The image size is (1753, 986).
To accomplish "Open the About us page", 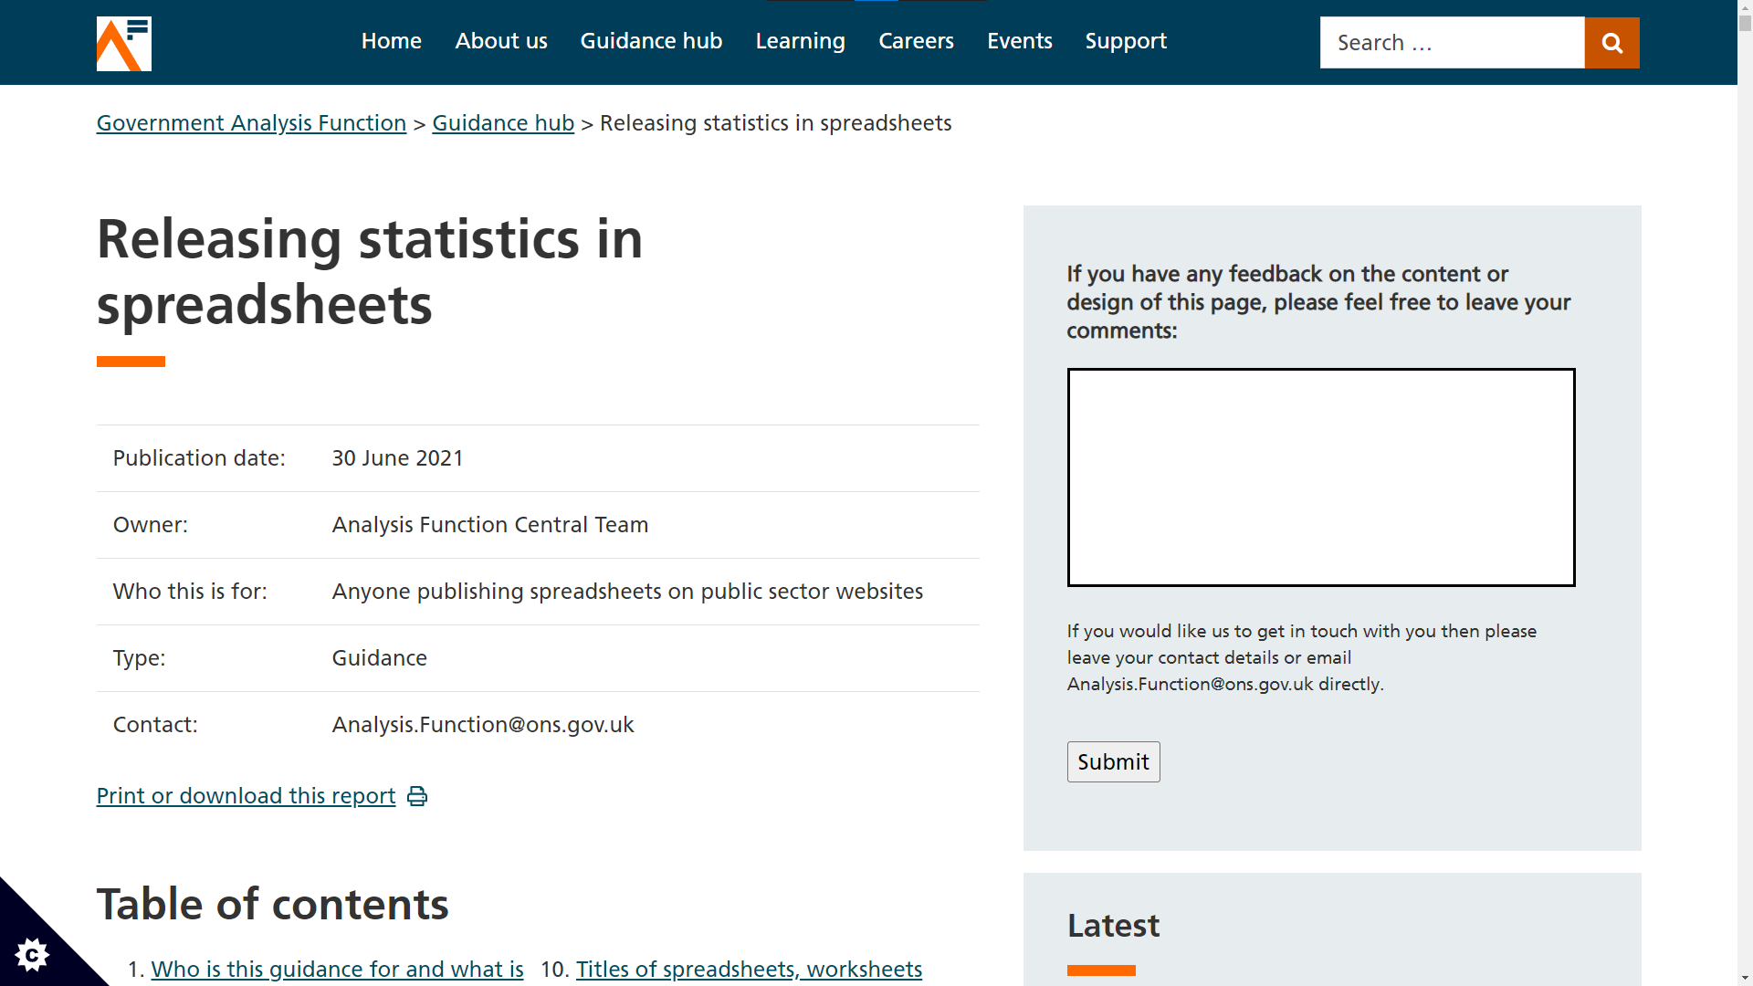I will tap(500, 41).
